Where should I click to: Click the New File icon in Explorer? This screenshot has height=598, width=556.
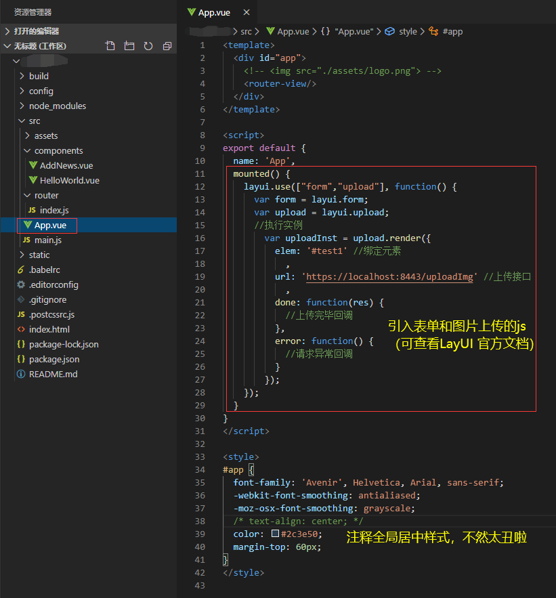(110, 45)
